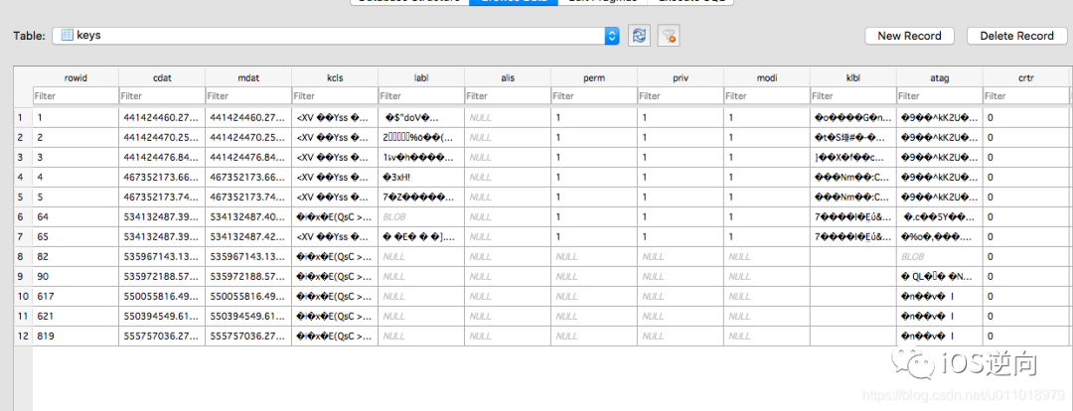Viewport: 1073px width, 411px height.
Task: Select row header number 12
Action: tap(23, 336)
